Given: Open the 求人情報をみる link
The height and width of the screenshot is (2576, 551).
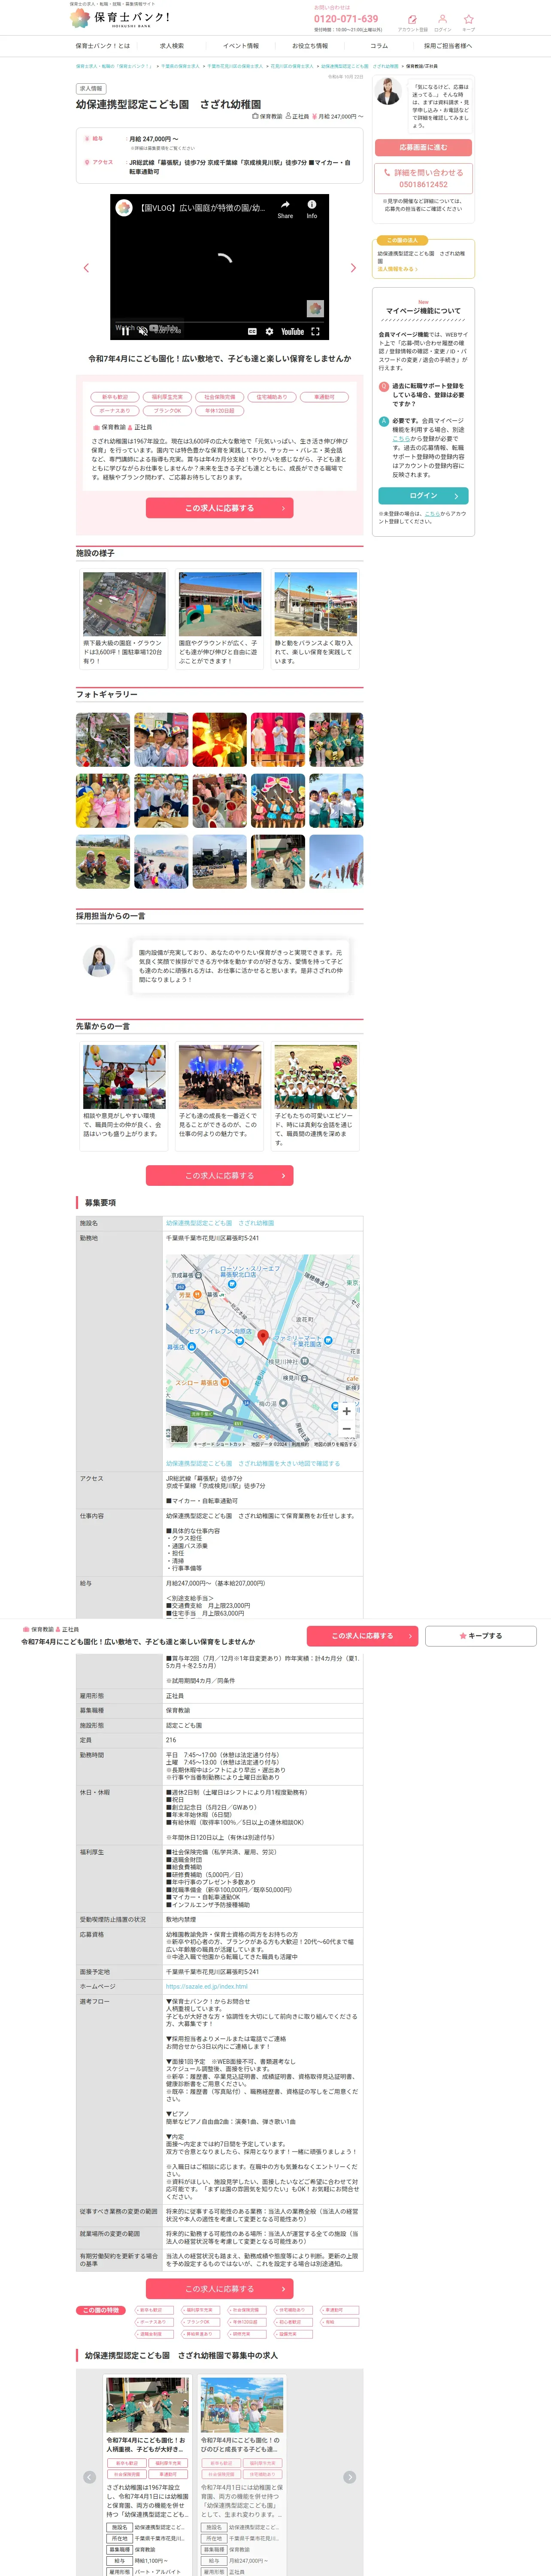Looking at the screenshot, I should coord(397,269).
